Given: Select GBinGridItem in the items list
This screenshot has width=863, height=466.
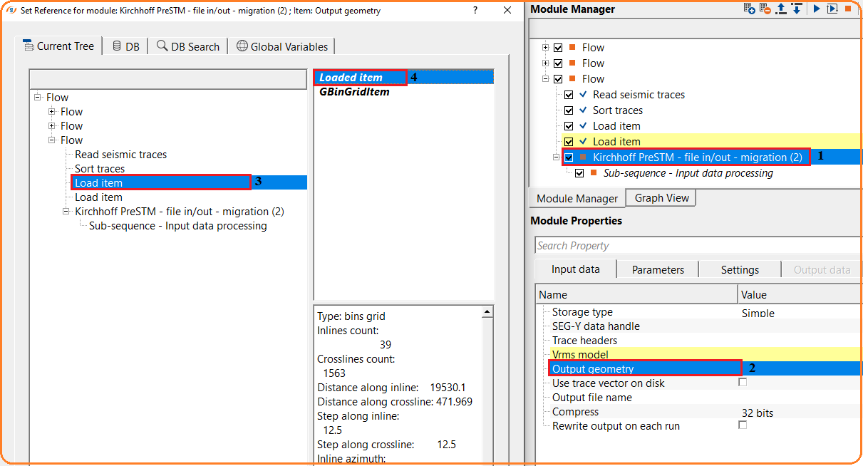Looking at the screenshot, I should (354, 91).
